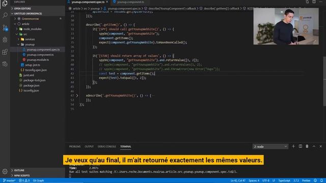
Task: Expand the Greenmorrow folder
Action: [x=30, y=19]
